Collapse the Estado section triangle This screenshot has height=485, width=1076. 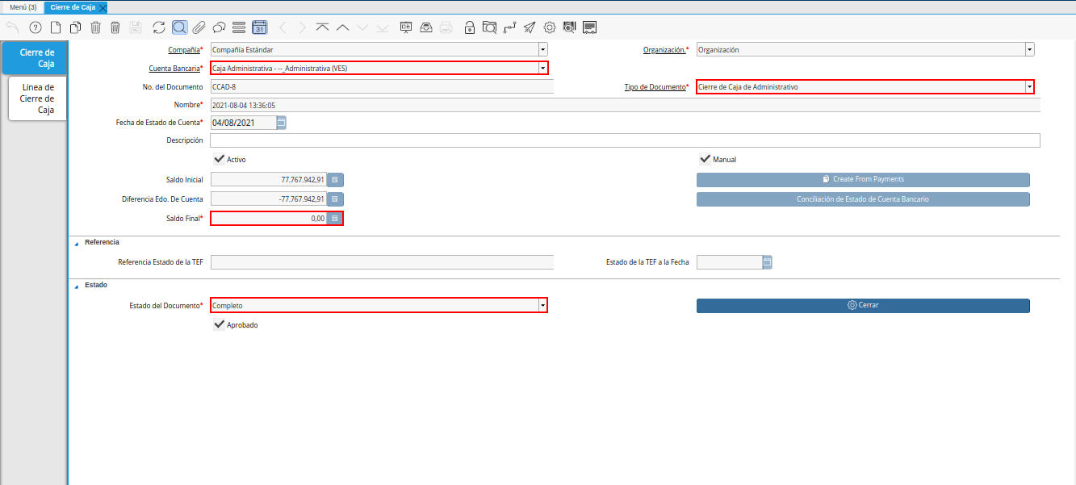(x=77, y=286)
